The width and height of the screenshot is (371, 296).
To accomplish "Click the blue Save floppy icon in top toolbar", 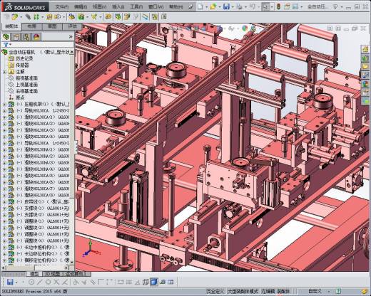I will [x=226, y=6].
